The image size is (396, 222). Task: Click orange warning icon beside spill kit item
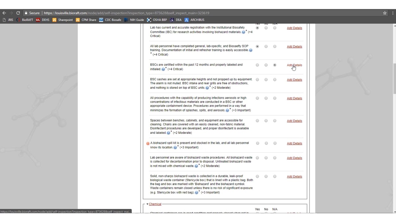pyautogui.click(x=148, y=143)
